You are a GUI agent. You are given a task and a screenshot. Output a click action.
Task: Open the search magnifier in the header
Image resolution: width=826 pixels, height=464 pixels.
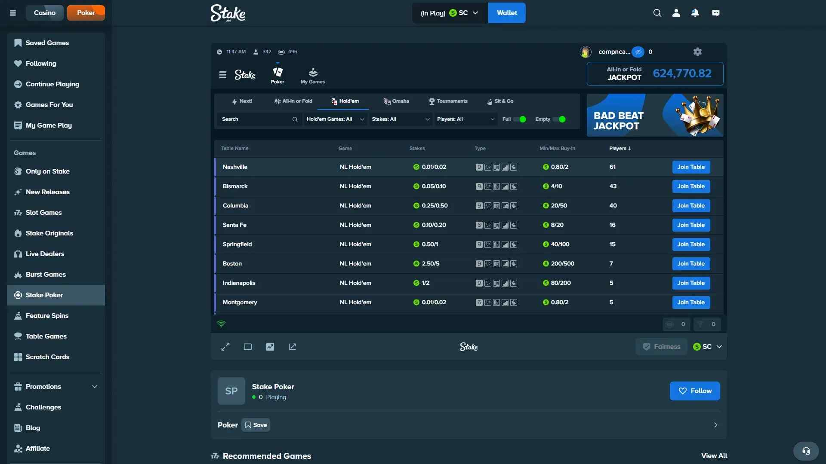coord(657,13)
